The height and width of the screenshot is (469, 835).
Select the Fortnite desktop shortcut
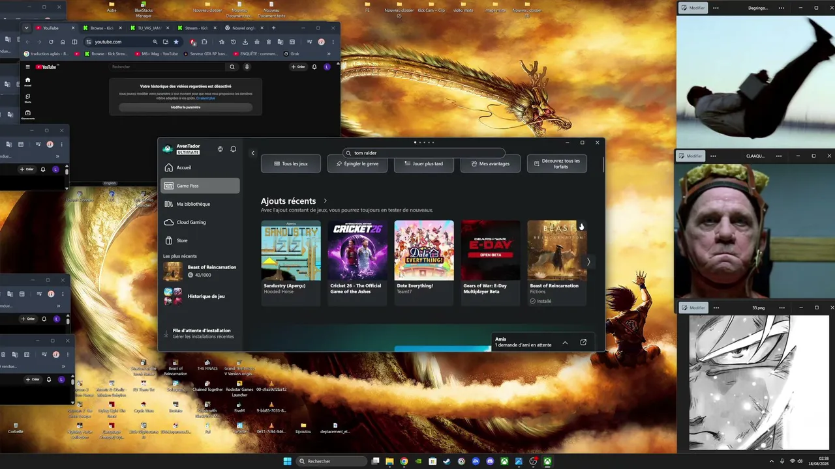240,427
